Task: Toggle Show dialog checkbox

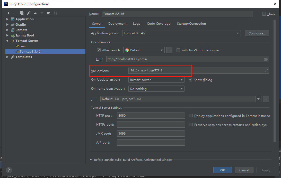Action: (190, 80)
